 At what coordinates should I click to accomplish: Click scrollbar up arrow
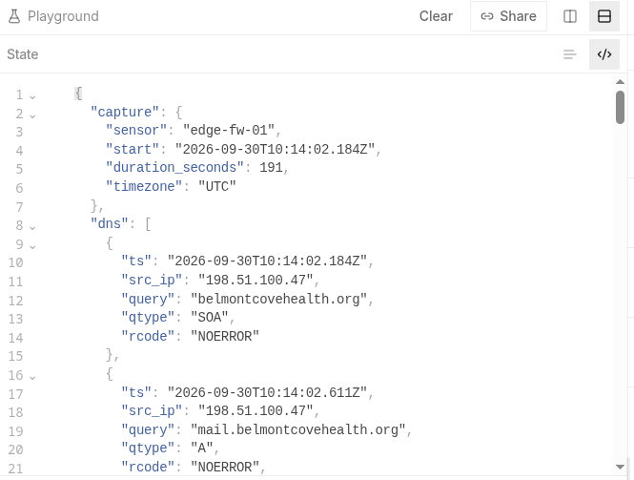[x=620, y=82]
